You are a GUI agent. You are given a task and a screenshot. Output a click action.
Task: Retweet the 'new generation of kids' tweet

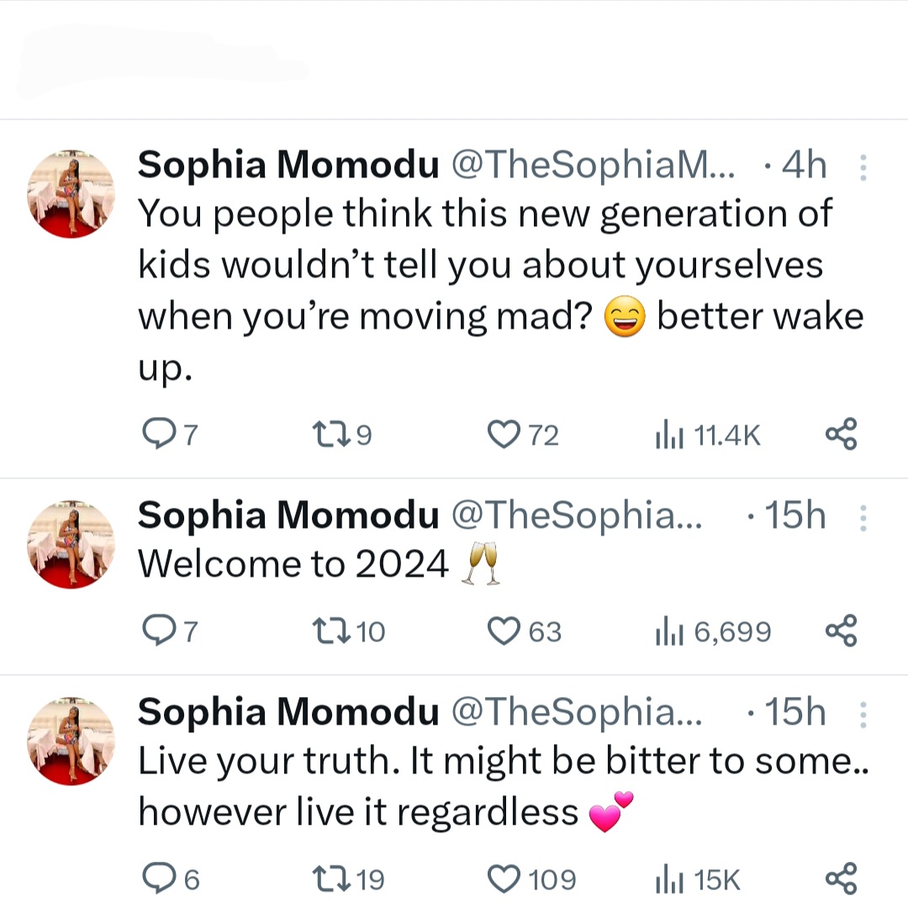pos(326,434)
